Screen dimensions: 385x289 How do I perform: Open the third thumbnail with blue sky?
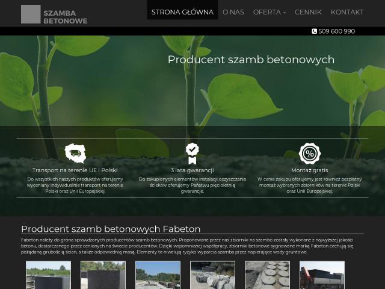tap(158, 275)
